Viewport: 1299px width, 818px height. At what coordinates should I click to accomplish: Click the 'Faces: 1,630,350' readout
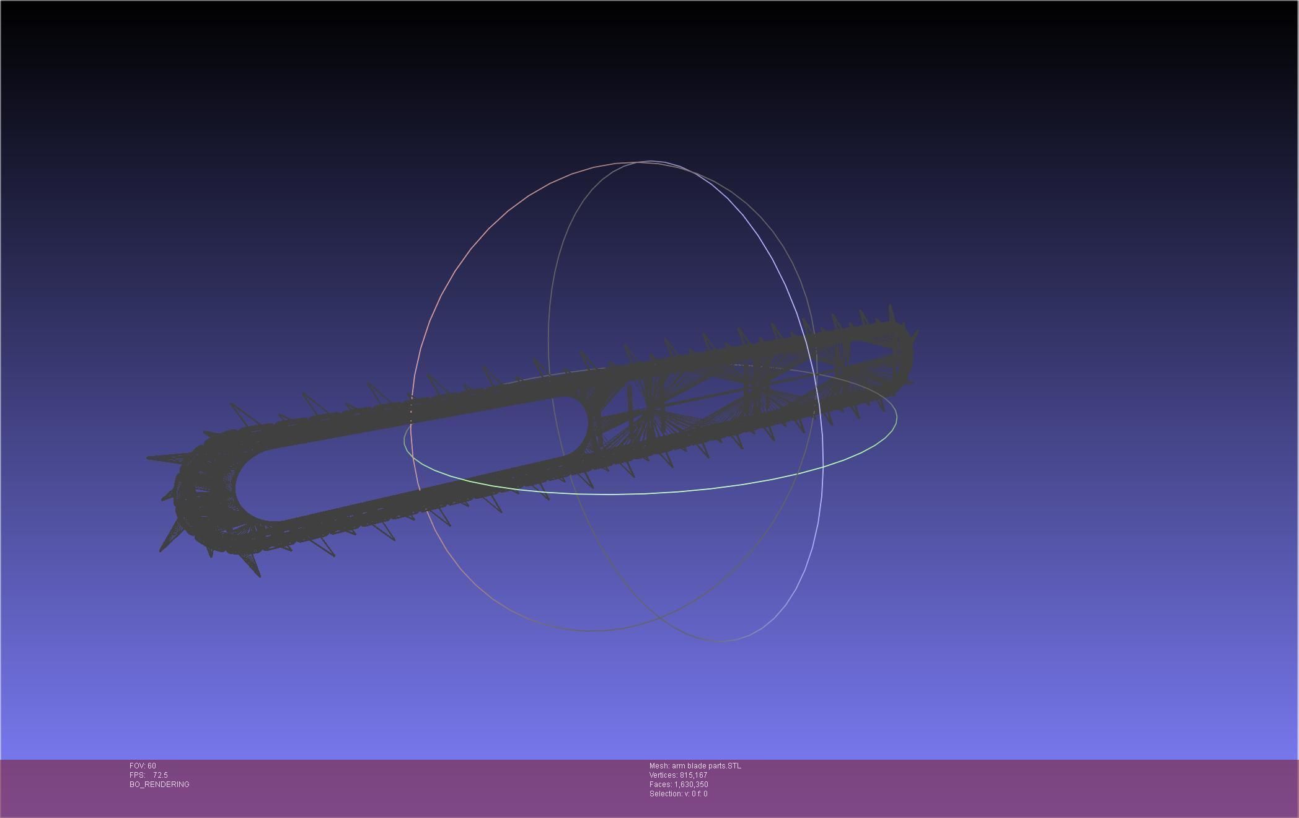pyautogui.click(x=679, y=785)
